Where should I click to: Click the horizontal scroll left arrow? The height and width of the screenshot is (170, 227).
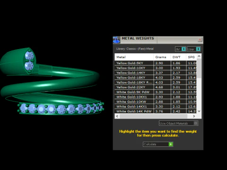pos(117,116)
